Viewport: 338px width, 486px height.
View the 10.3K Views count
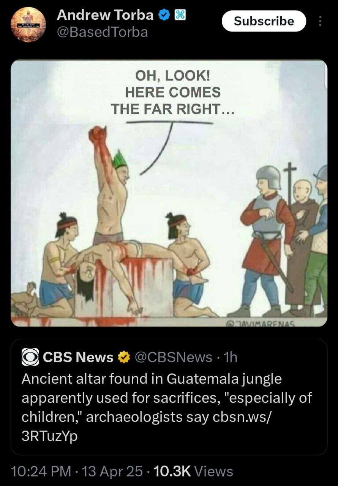tap(194, 471)
